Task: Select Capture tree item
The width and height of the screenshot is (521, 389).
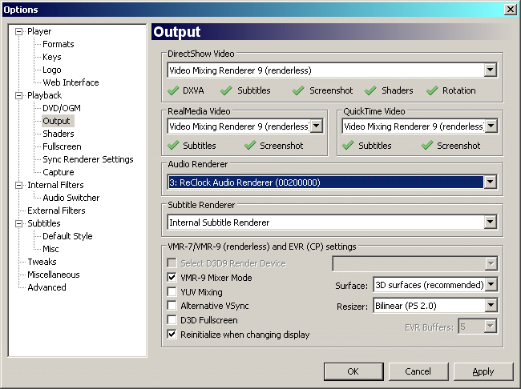Action: [59, 172]
